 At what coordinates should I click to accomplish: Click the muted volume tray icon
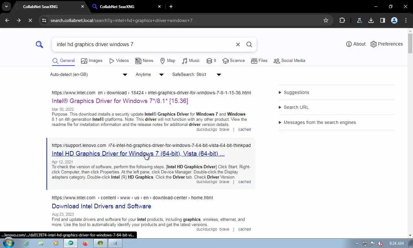[x=380, y=243]
